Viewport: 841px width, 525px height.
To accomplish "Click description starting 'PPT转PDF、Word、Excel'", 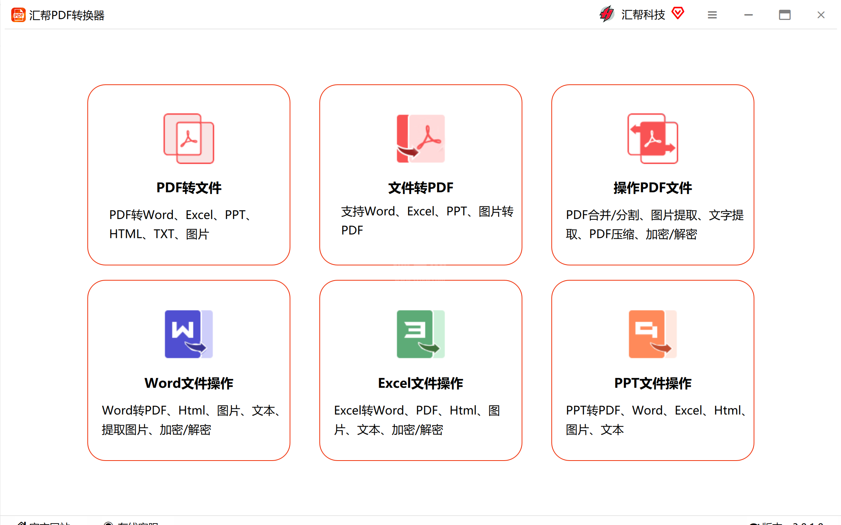I will [656, 420].
